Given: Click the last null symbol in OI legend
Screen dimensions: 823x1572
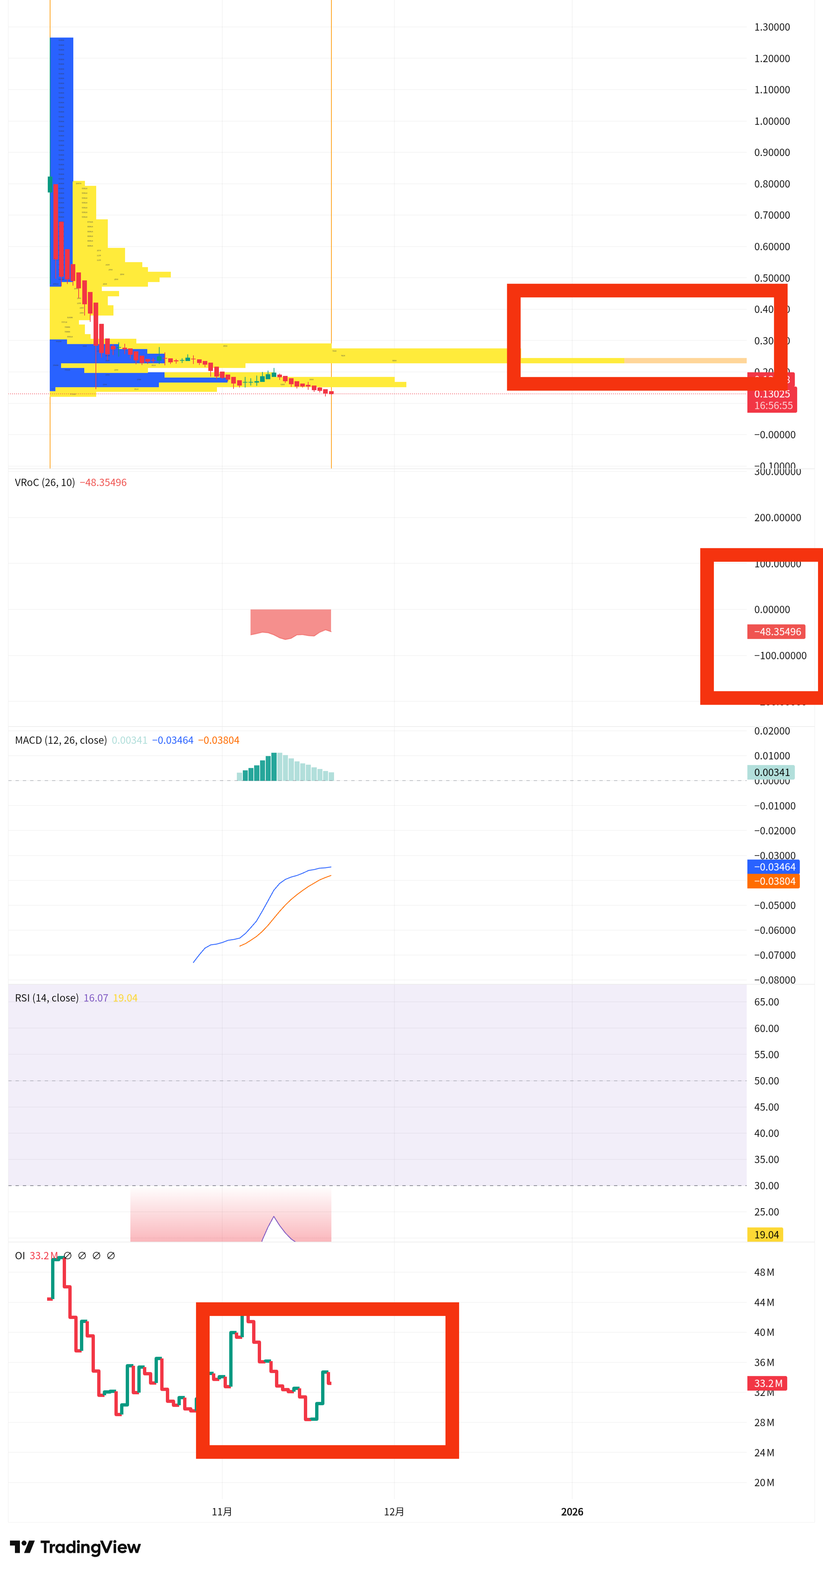Looking at the screenshot, I should click(x=111, y=1255).
